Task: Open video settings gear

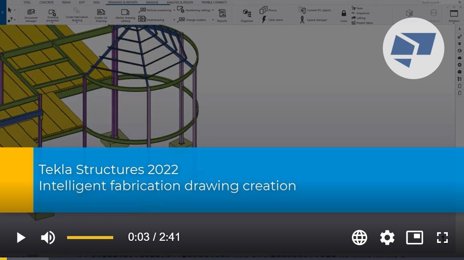Action: [x=387, y=237]
